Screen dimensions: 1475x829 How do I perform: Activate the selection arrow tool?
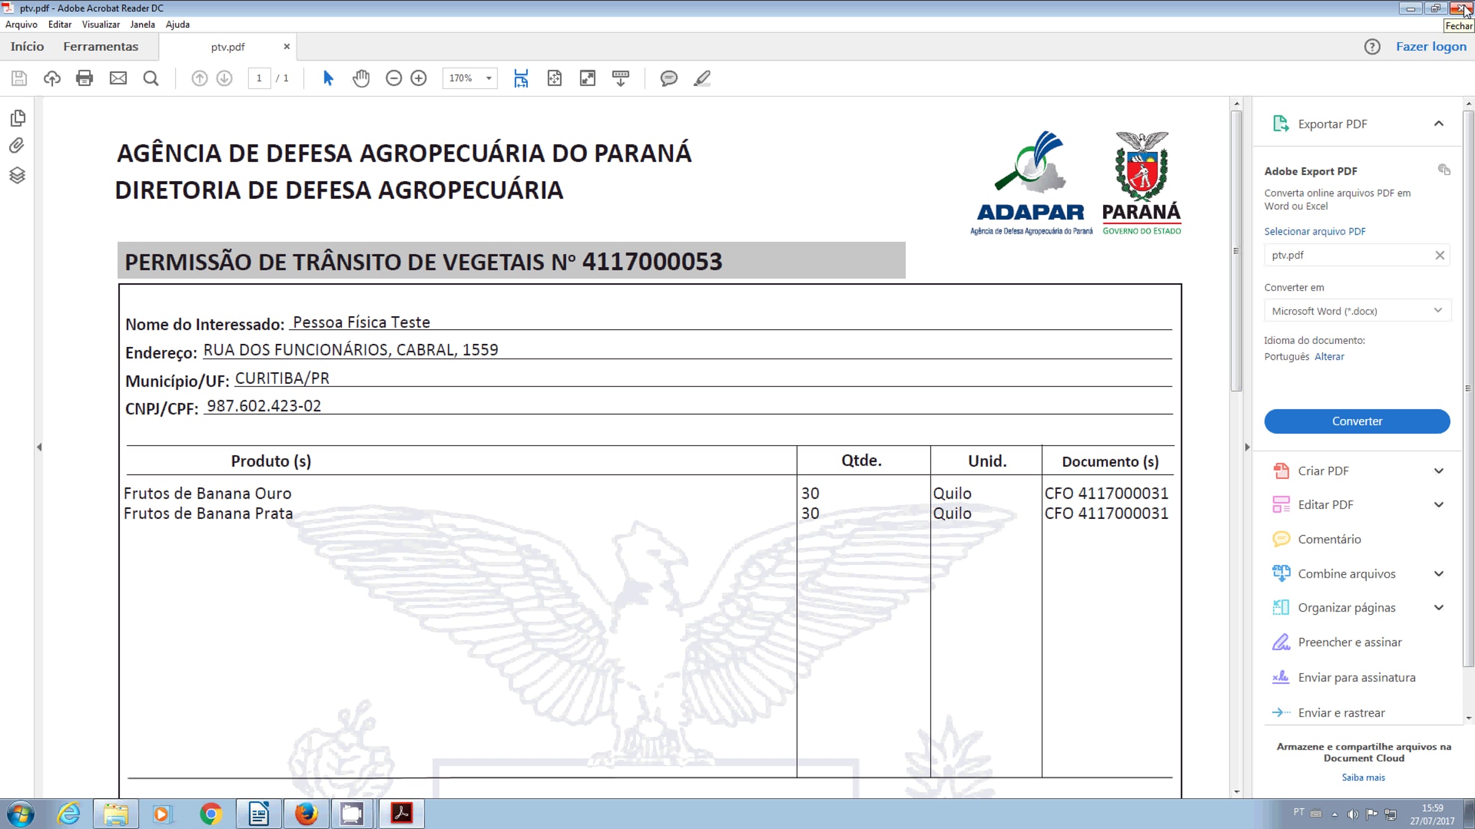[328, 78]
